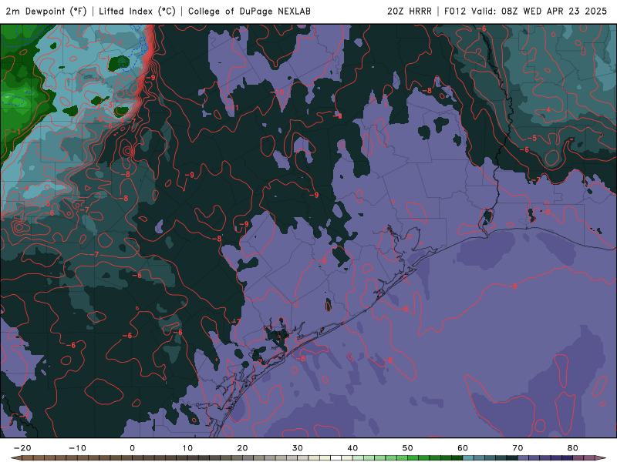This screenshot has height=462, width=617.
Task: Click the red "-11" lifted index contour label
Action: click(233, 108)
